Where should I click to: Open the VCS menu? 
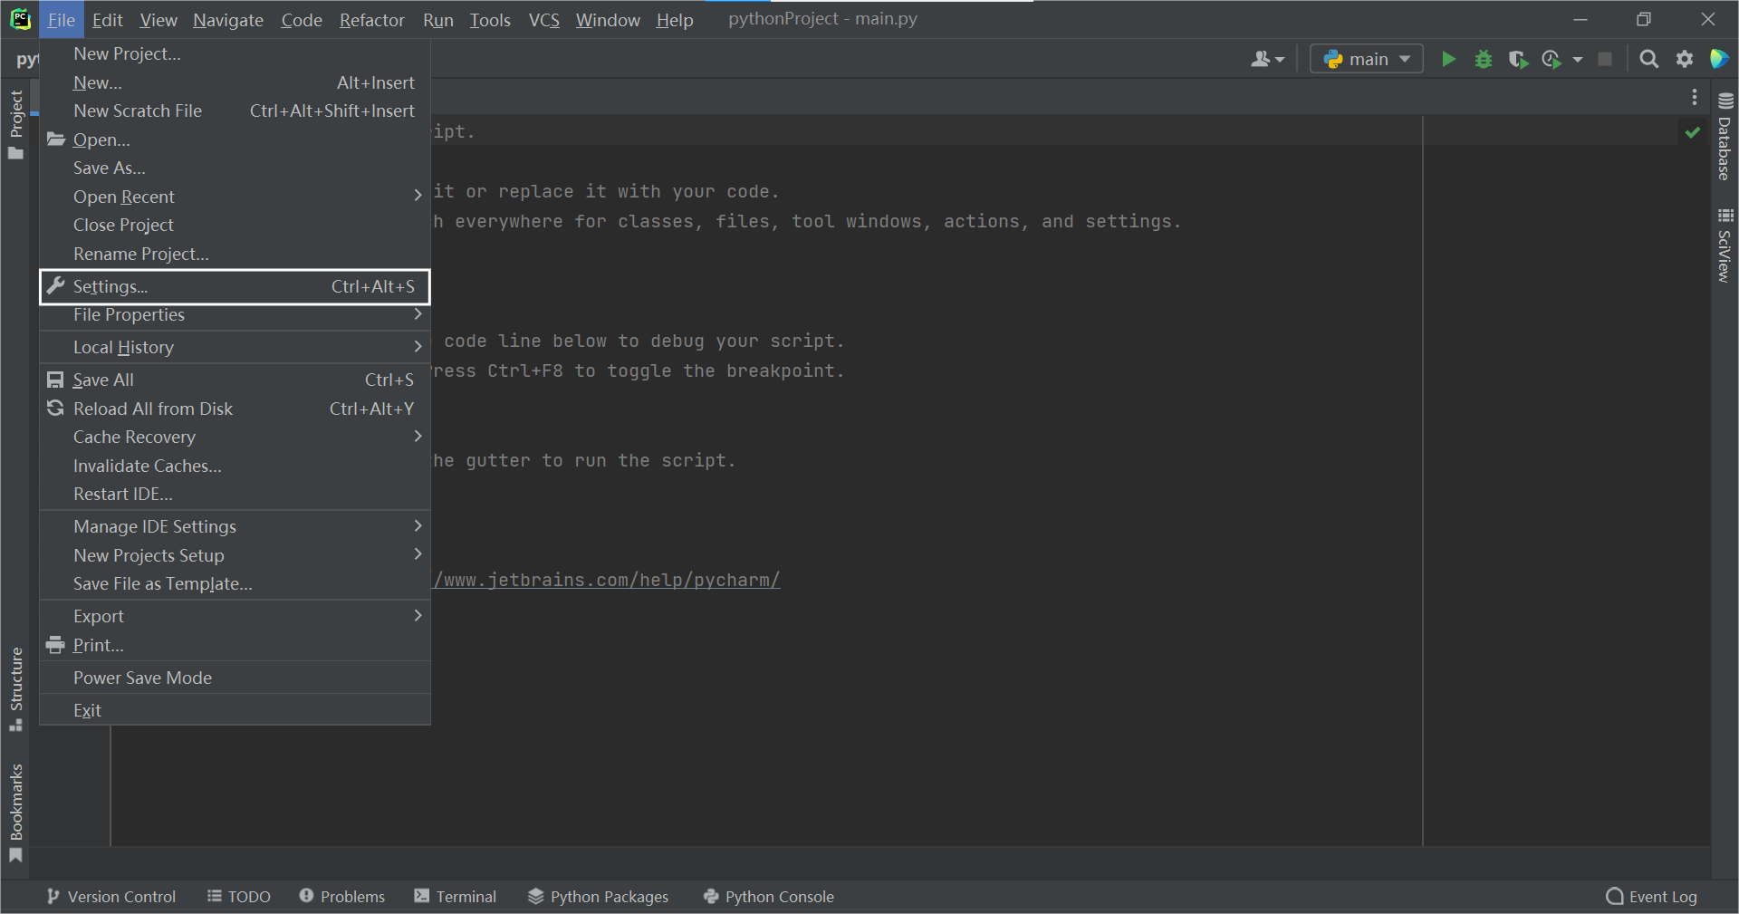click(543, 19)
